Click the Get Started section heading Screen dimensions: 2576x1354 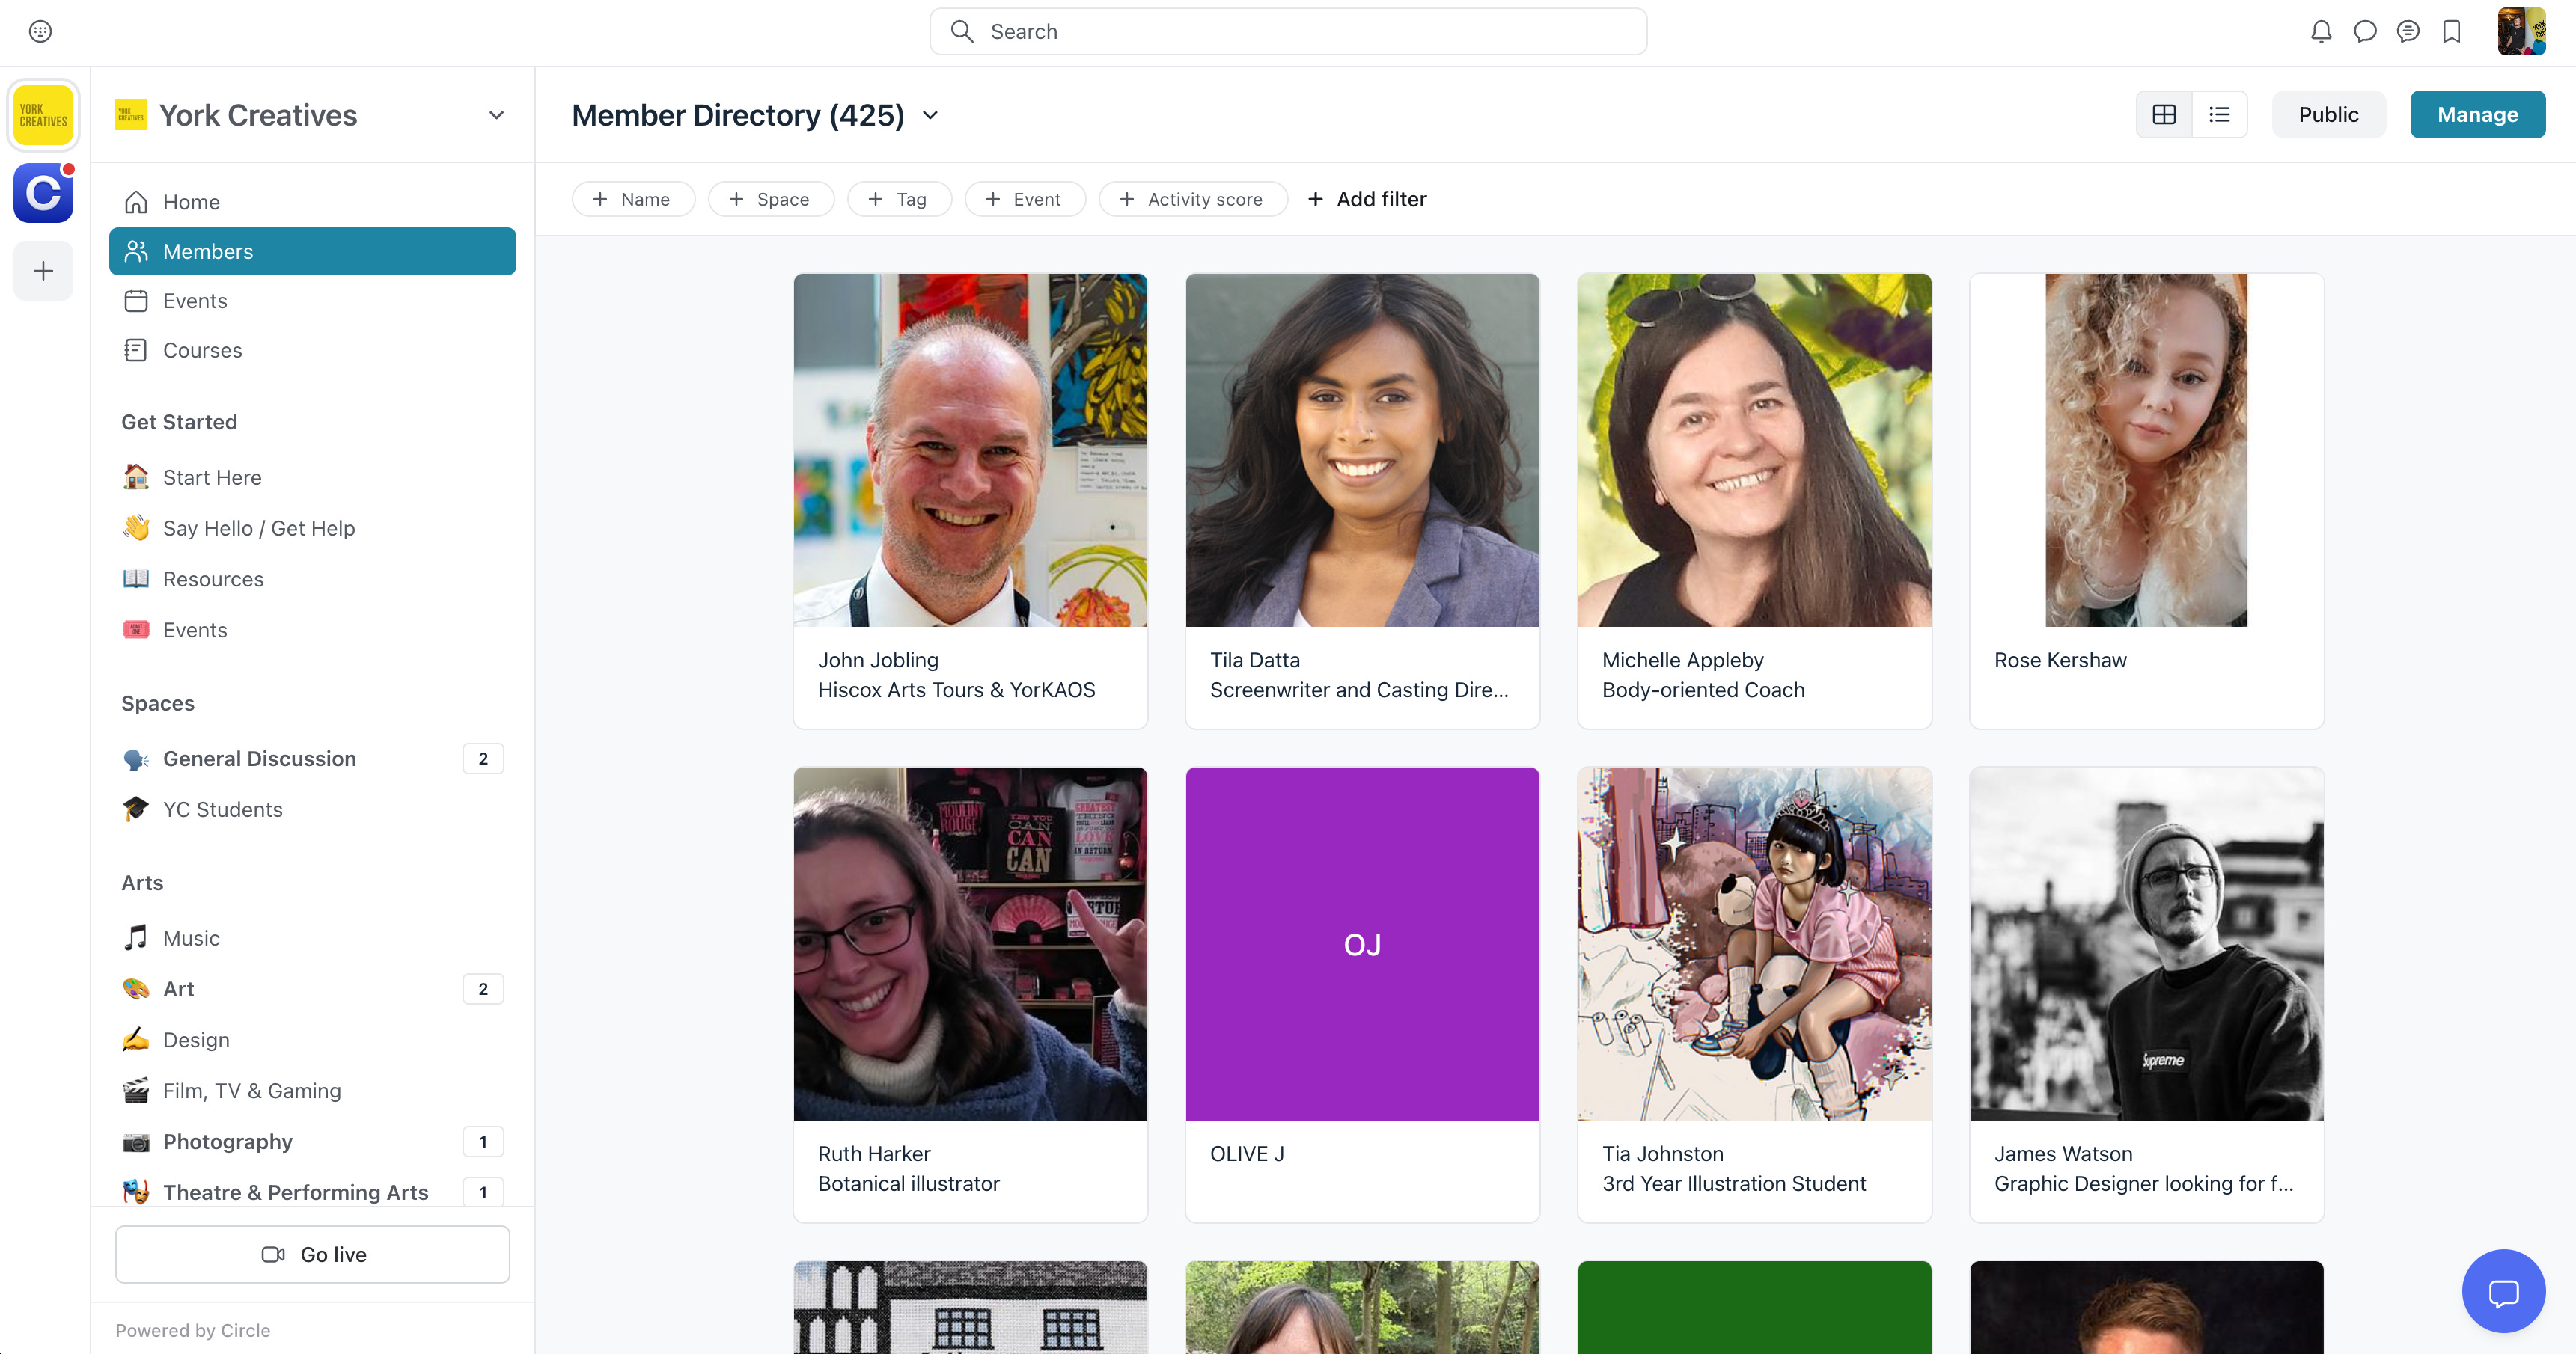click(179, 423)
